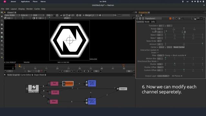
Task: Switch to the Curve Editor tab
Action: point(26,75)
